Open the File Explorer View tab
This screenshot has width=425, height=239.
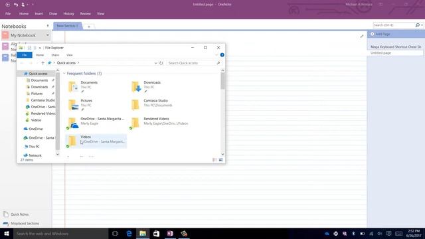[69, 55]
